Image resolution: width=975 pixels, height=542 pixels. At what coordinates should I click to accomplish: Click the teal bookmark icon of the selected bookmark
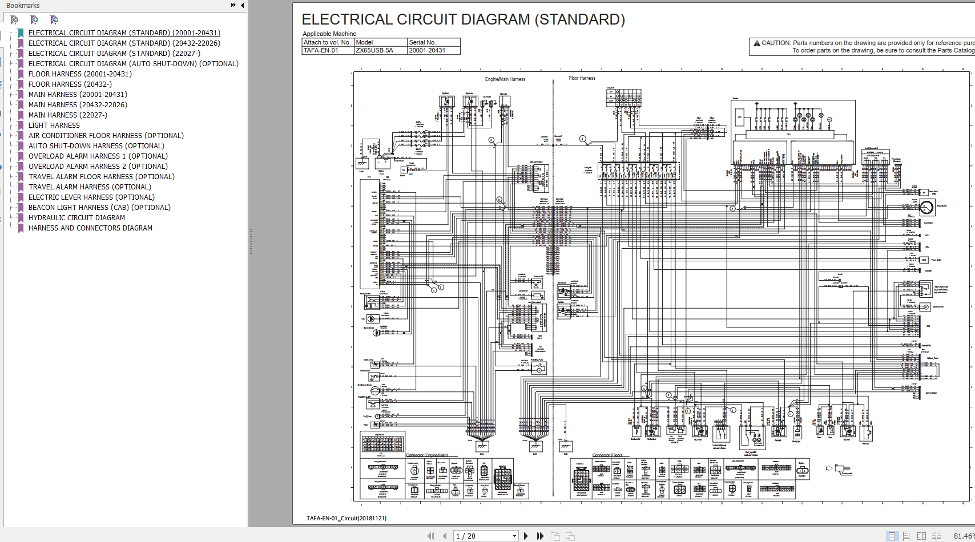(x=20, y=33)
